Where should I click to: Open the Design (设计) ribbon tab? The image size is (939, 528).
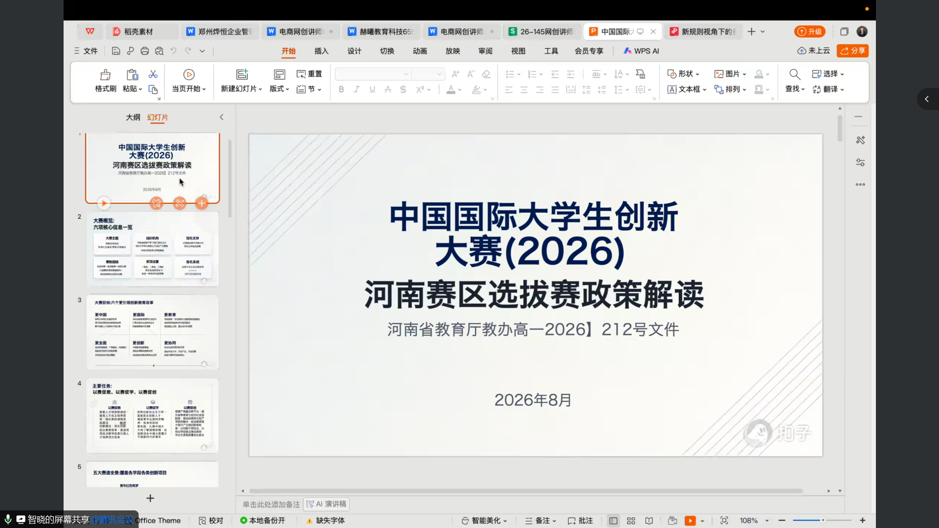[355, 51]
